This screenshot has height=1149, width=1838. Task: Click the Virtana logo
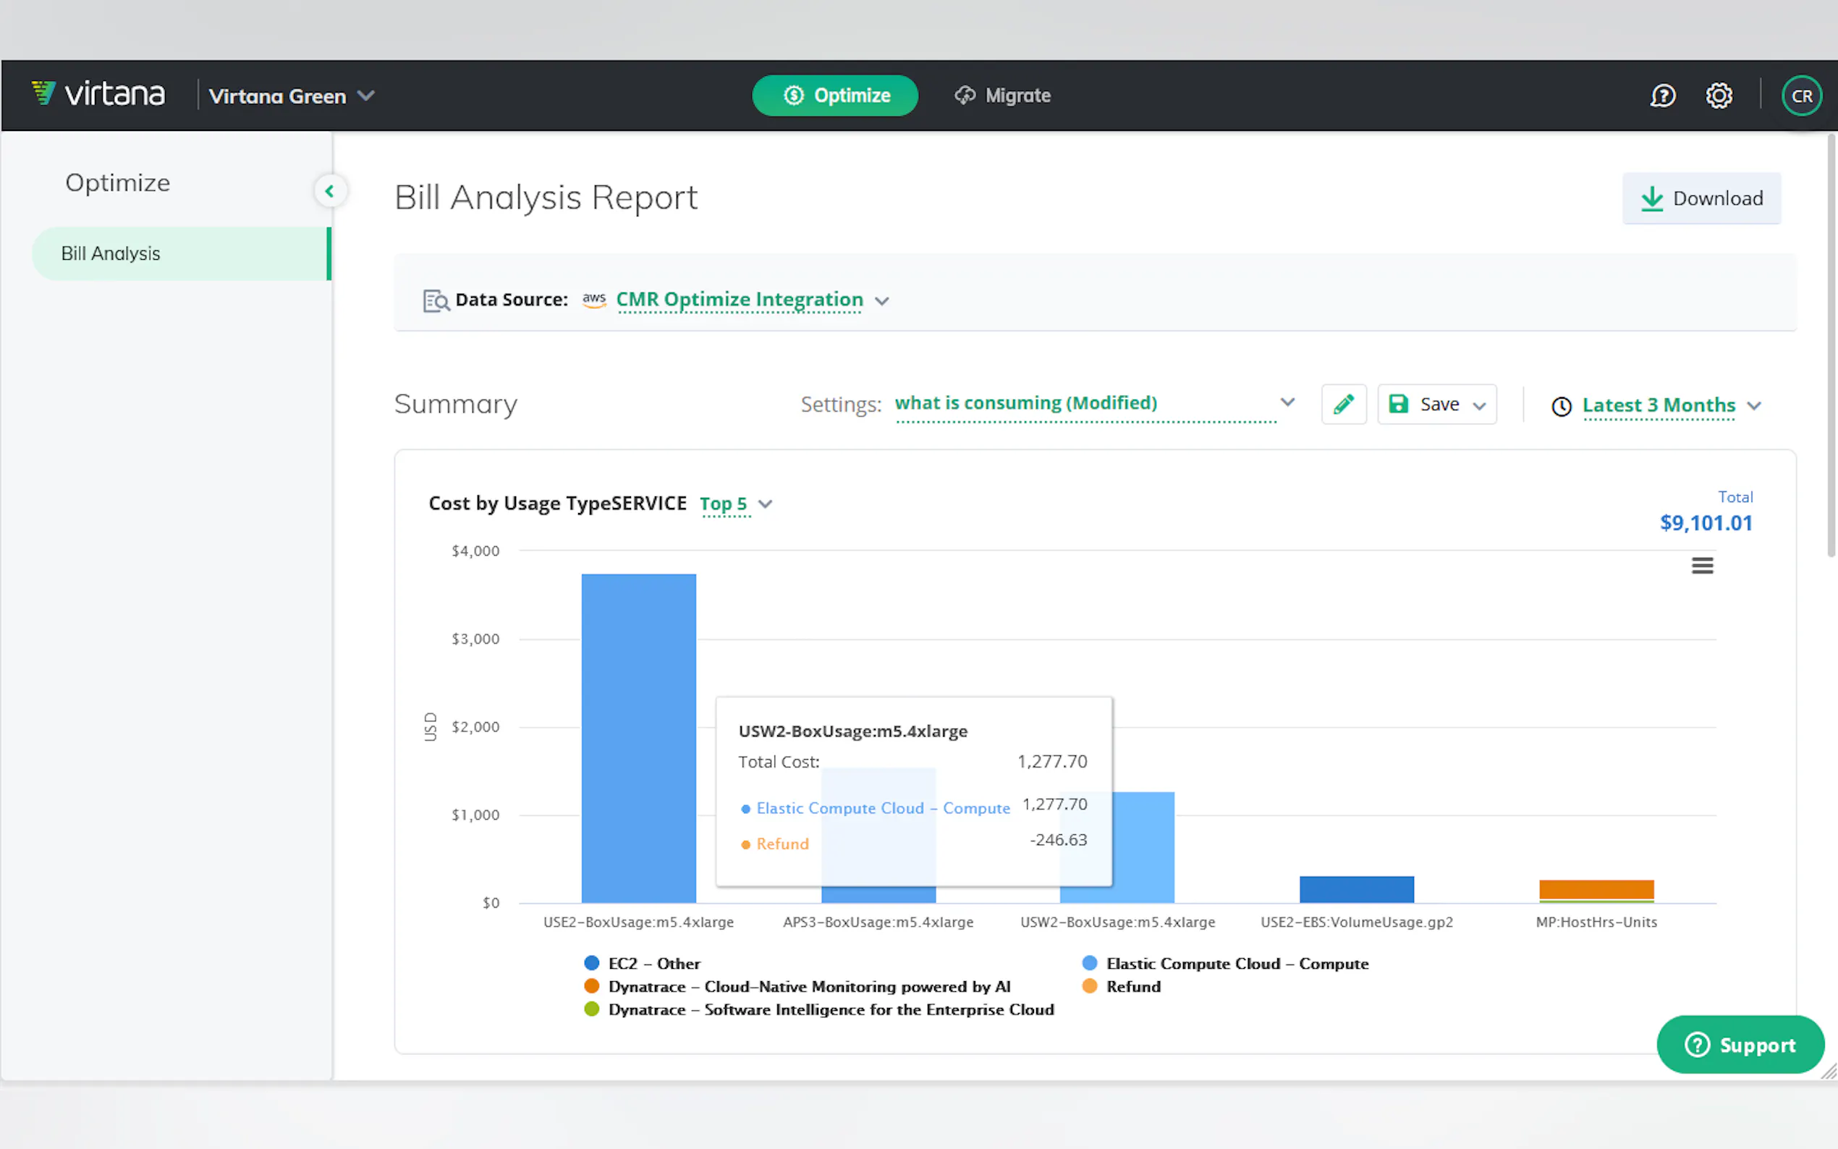tap(99, 94)
